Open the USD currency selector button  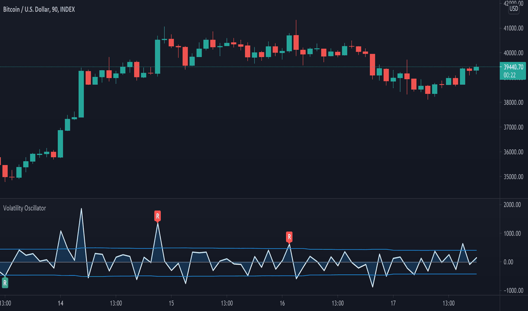point(513,8)
